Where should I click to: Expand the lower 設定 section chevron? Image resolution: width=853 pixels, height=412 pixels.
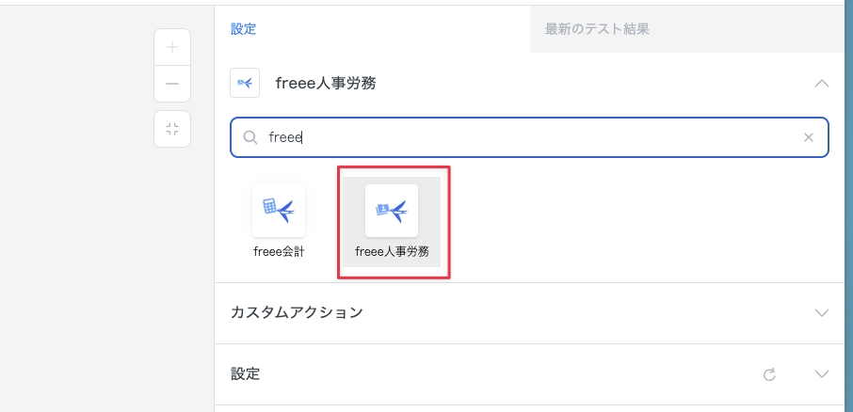[821, 374]
